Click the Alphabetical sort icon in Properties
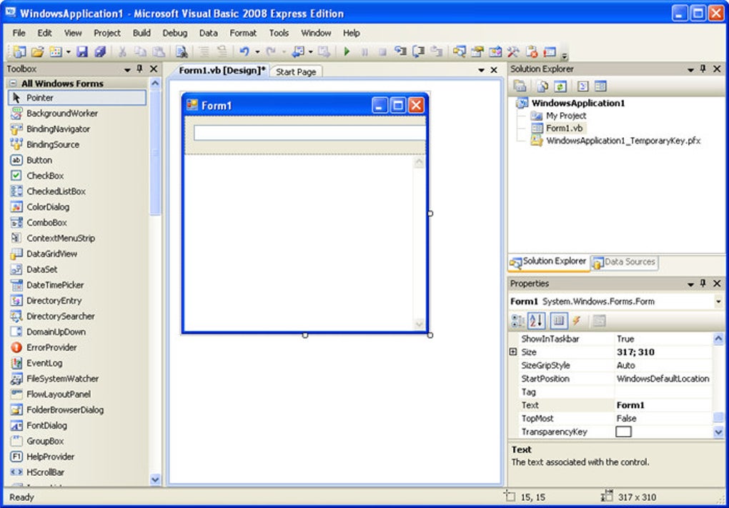This screenshot has height=508, width=729. [535, 321]
